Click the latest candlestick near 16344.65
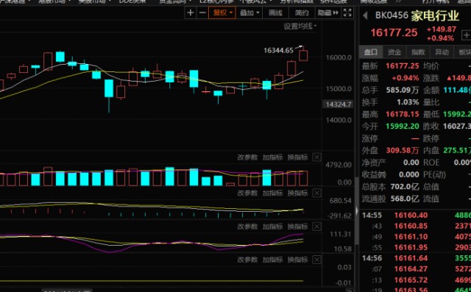Image resolution: width=471 pixels, height=292 pixels. tap(303, 55)
